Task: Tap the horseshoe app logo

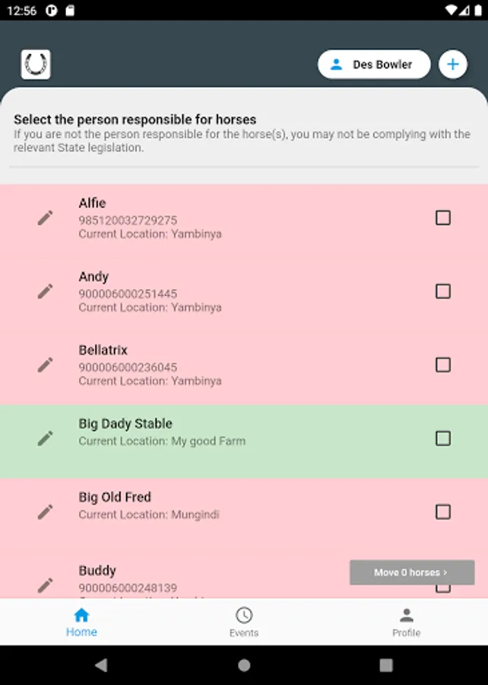Action: (x=36, y=65)
